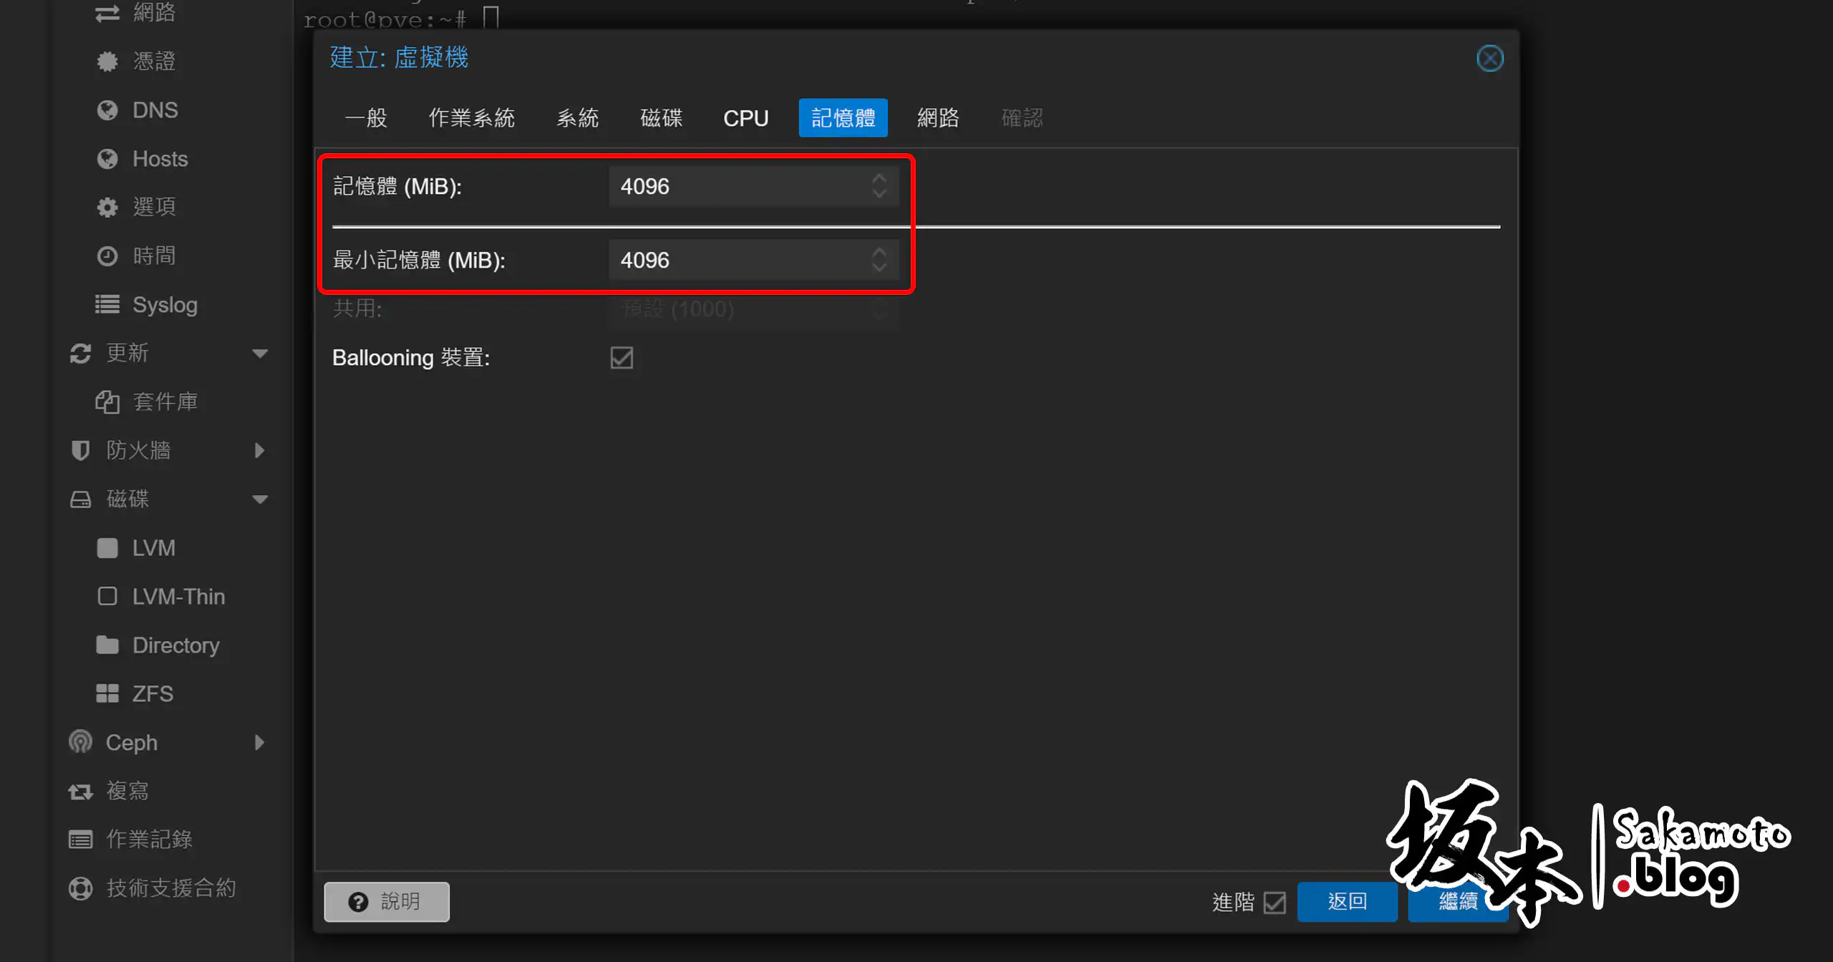Increase 記憶體 (MiB) using the stepper arrow
This screenshot has height=962, width=1833.
pyautogui.click(x=879, y=180)
